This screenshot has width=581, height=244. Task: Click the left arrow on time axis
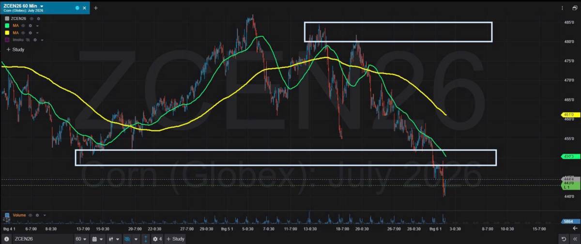tap(575, 228)
